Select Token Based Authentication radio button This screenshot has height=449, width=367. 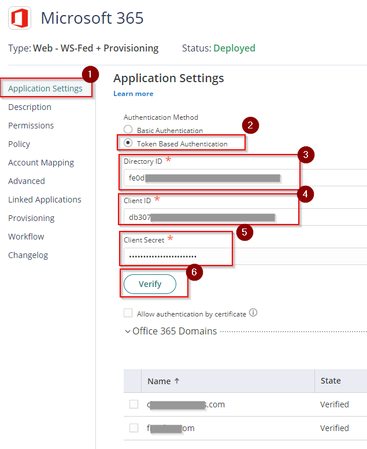click(x=128, y=142)
